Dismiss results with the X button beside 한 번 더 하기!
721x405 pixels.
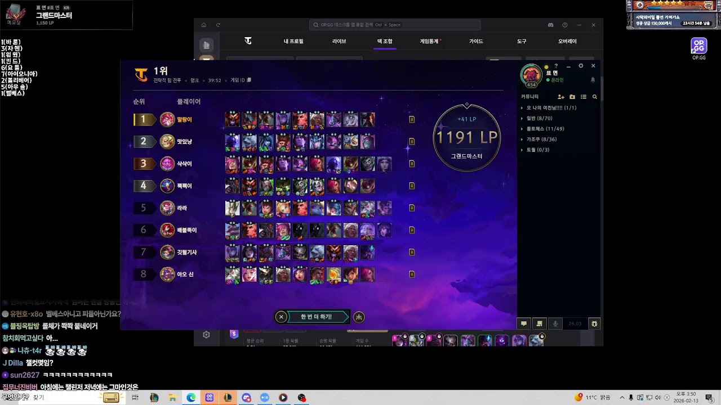point(281,317)
